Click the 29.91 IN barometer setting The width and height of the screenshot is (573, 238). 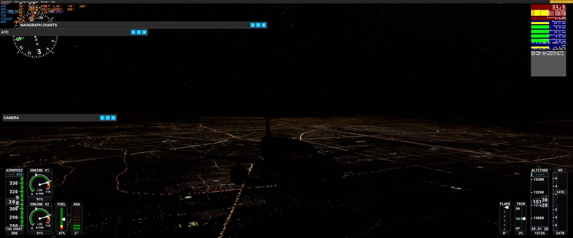point(540,229)
